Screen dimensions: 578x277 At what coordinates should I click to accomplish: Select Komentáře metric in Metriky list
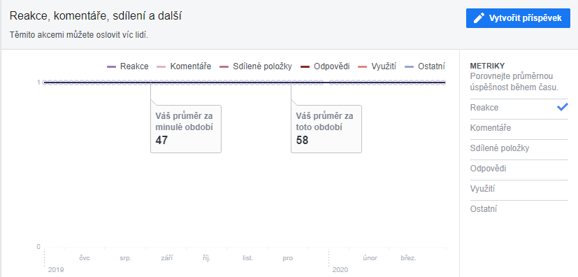519,128
